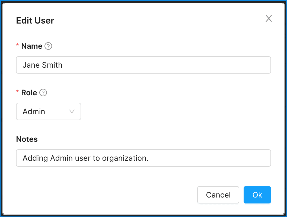Open the Role dropdown showing Admin

[x=49, y=111]
